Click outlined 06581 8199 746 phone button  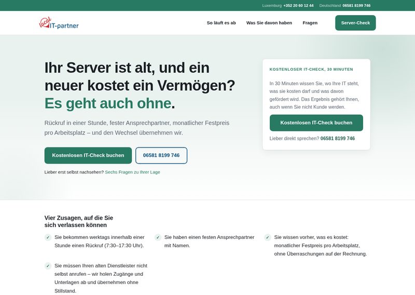(161, 155)
